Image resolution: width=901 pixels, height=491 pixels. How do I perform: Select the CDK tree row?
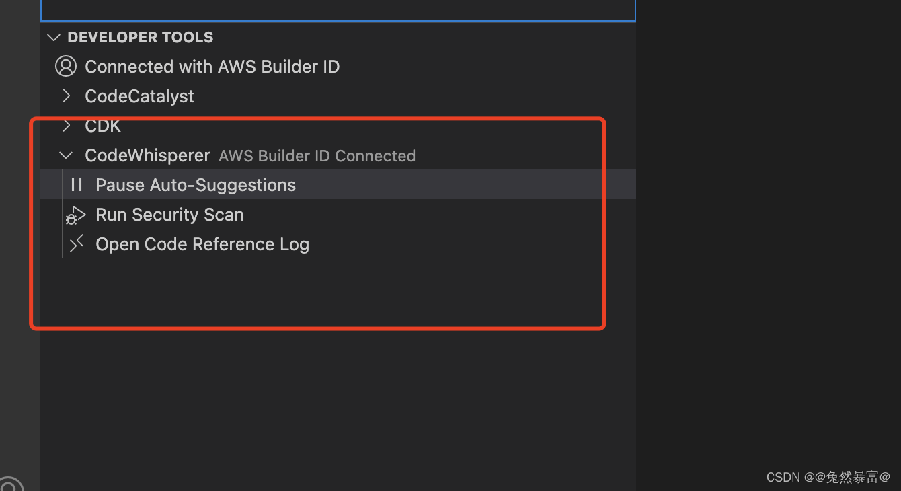coord(338,126)
